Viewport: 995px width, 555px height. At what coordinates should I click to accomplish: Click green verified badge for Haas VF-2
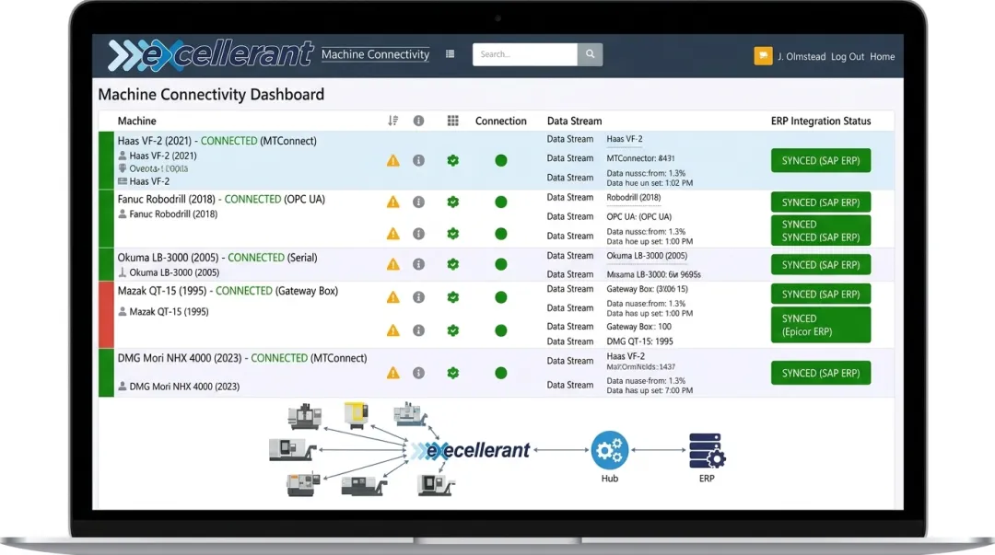pyautogui.click(x=453, y=160)
